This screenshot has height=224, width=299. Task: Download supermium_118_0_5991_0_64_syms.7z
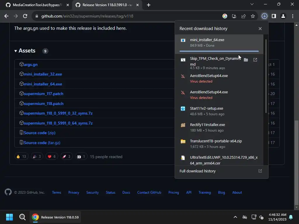(58, 123)
